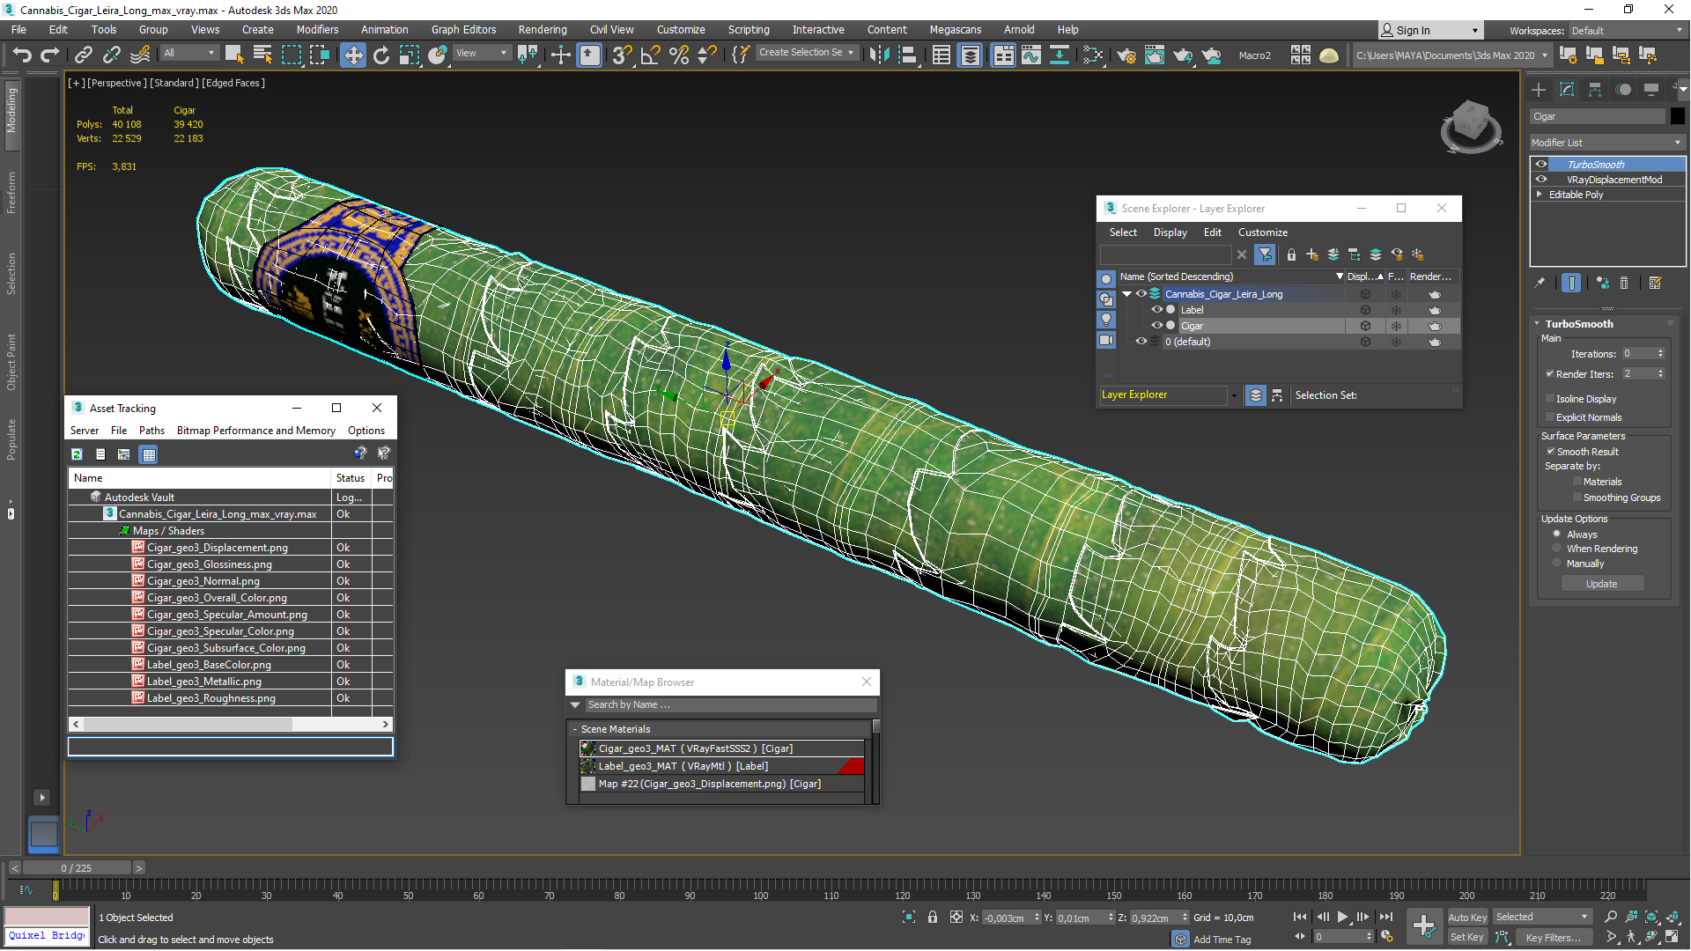Increment the Iterations spinner arrows
This screenshot has width=1691, height=951.
click(x=1661, y=354)
